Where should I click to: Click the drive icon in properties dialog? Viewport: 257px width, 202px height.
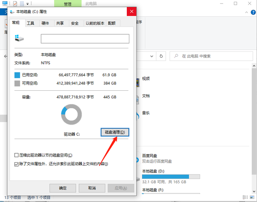pyautogui.click(x=19, y=38)
